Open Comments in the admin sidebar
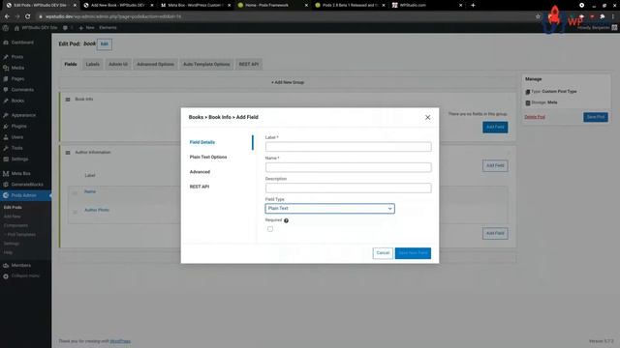Screen dimensions: 620x348 click(22, 90)
